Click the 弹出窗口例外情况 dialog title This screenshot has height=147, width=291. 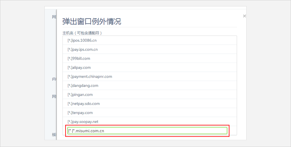pos(92,21)
